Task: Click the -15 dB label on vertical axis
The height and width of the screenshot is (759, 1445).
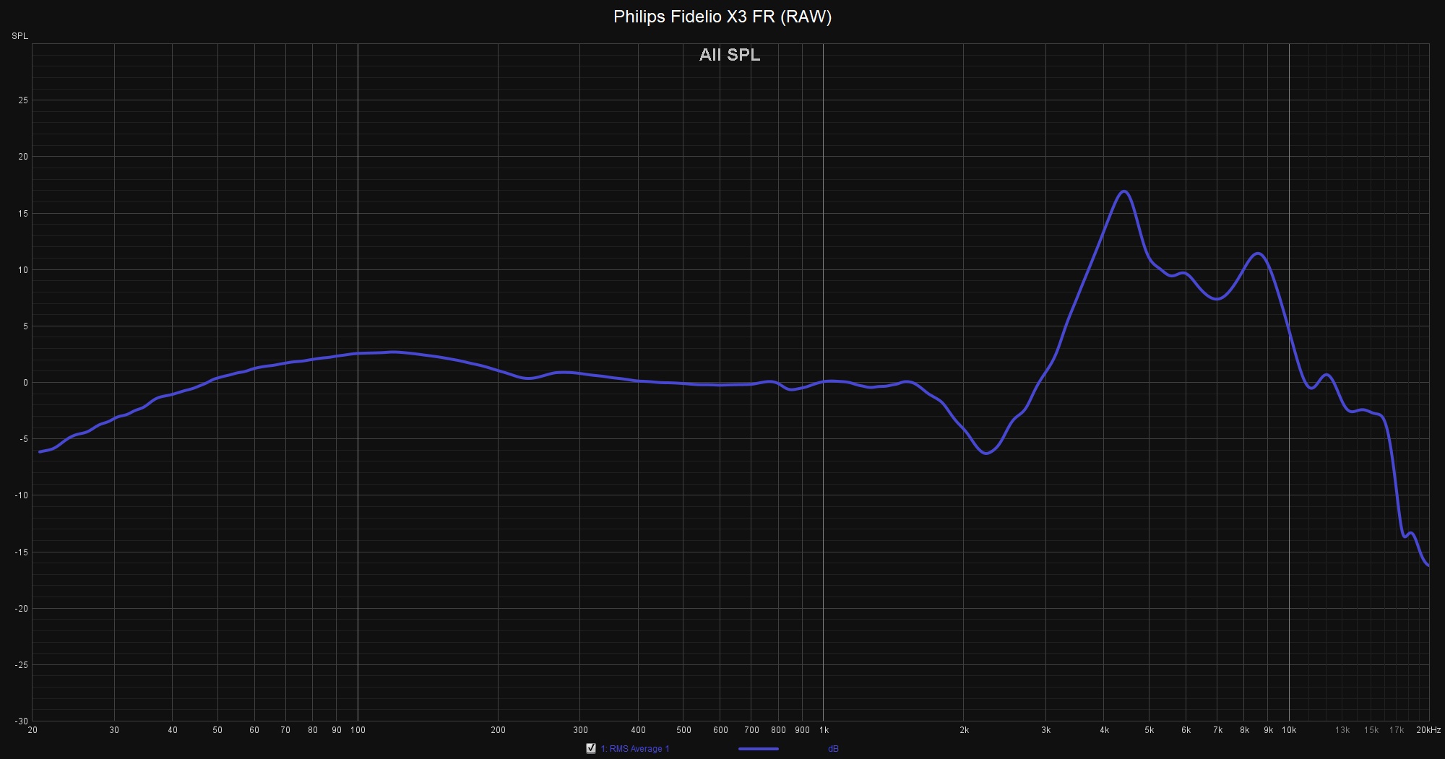Action: point(21,552)
